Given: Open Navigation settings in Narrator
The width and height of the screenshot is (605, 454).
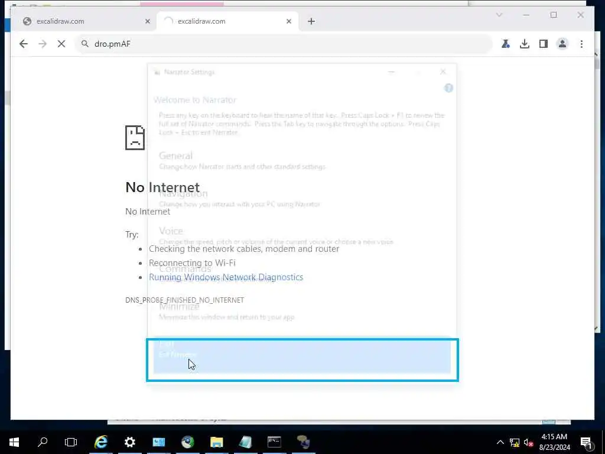Looking at the screenshot, I should (302, 199).
